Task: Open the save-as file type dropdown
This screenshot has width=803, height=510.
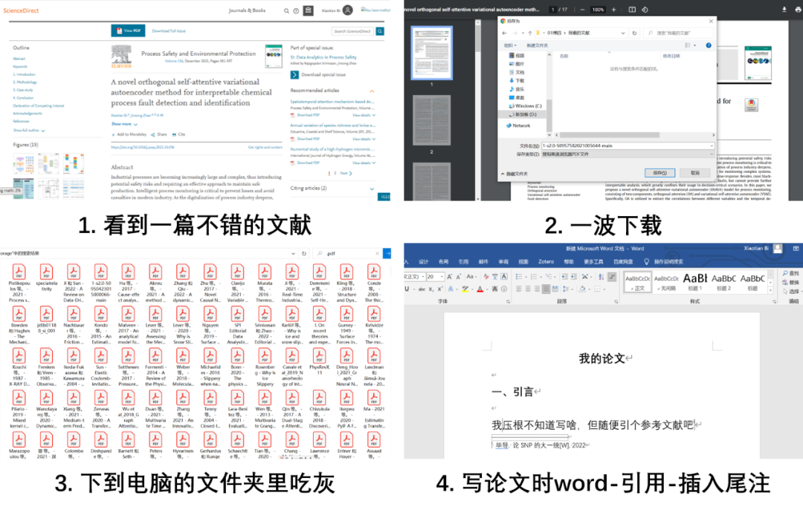Action: [628, 154]
